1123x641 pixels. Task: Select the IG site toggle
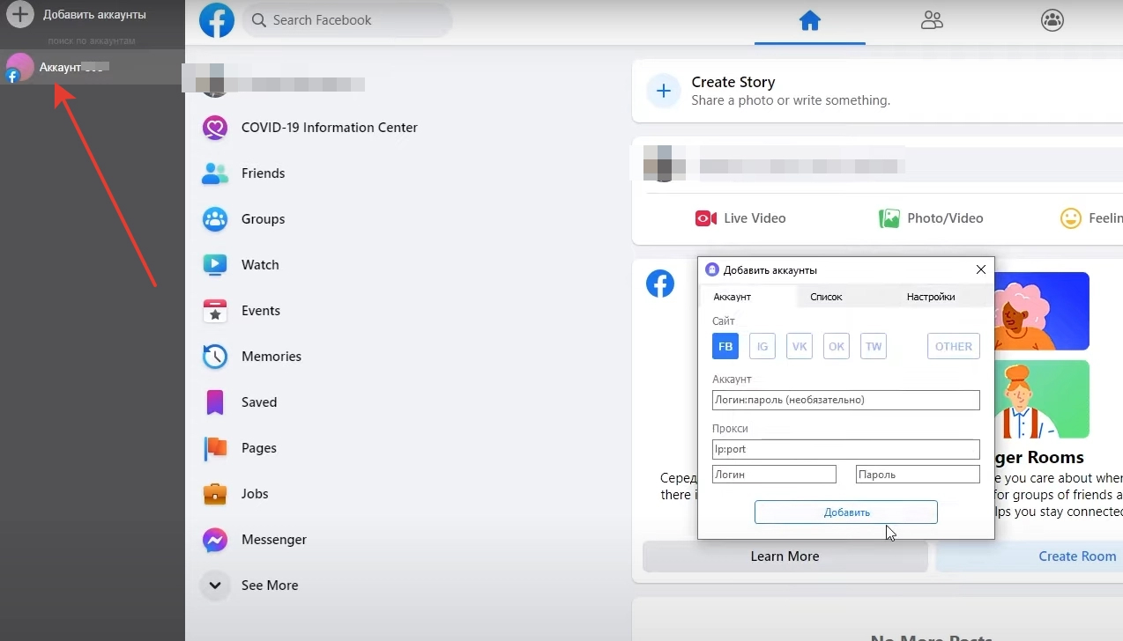(762, 346)
